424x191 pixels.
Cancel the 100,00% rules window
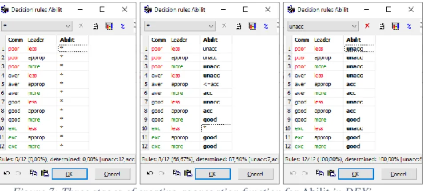tap(399, 174)
